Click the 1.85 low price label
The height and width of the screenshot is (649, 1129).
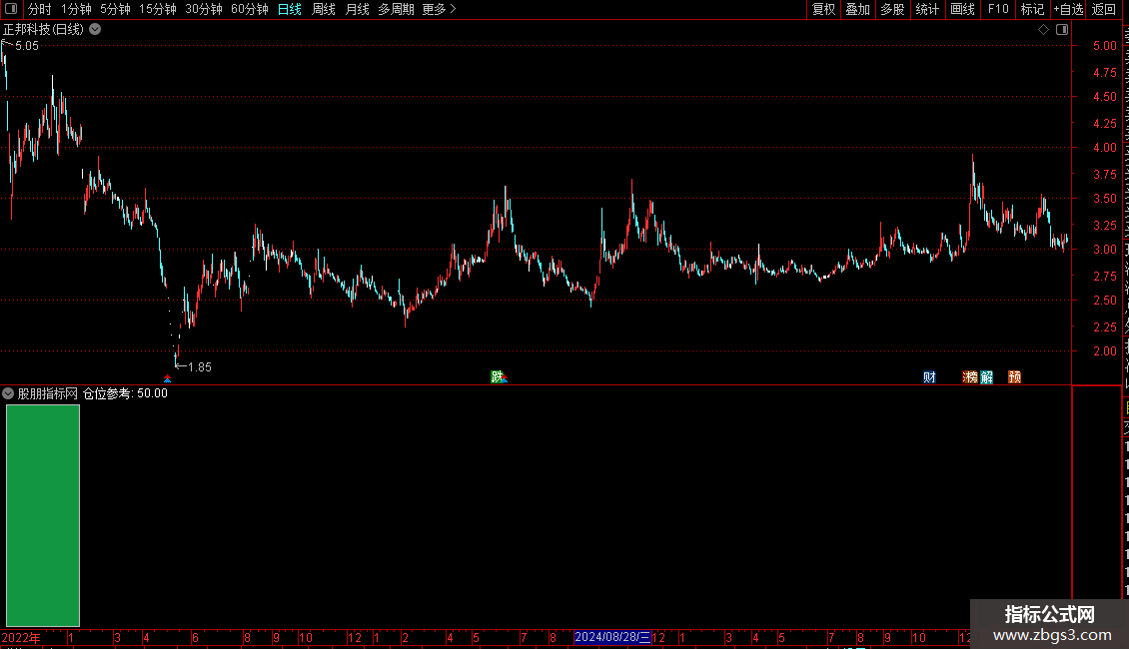tap(200, 367)
